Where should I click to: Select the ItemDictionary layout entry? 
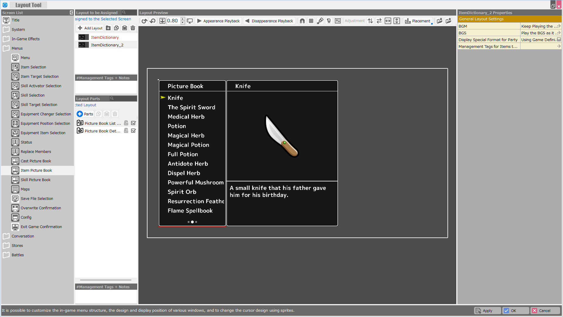(105, 37)
